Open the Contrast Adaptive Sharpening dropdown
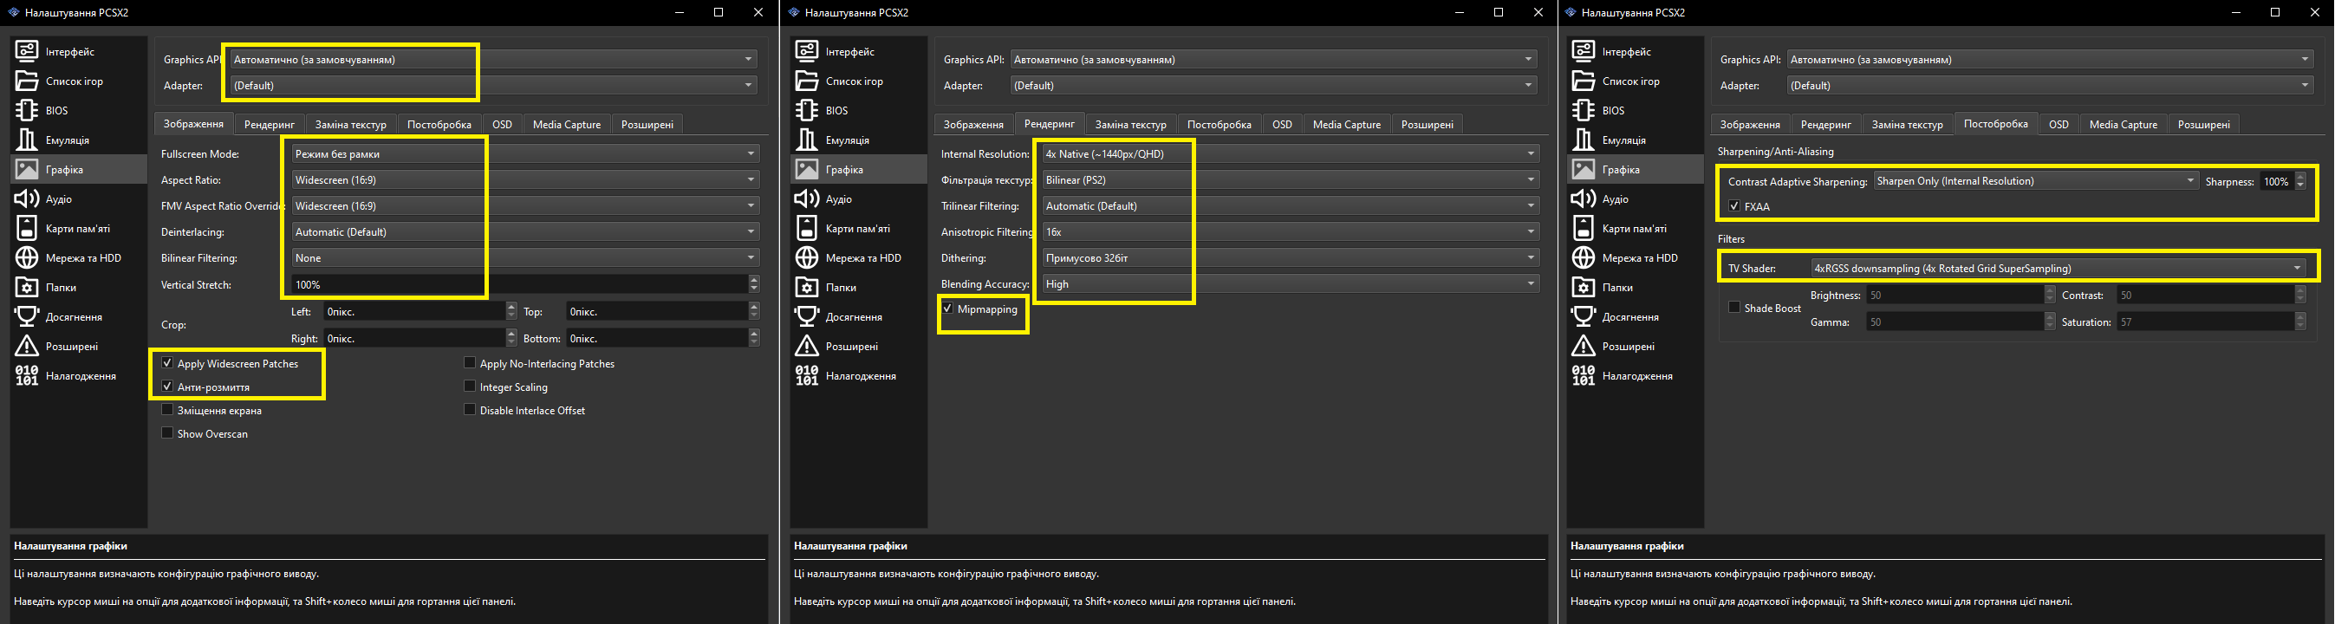The height and width of the screenshot is (624, 2335). click(x=2034, y=181)
